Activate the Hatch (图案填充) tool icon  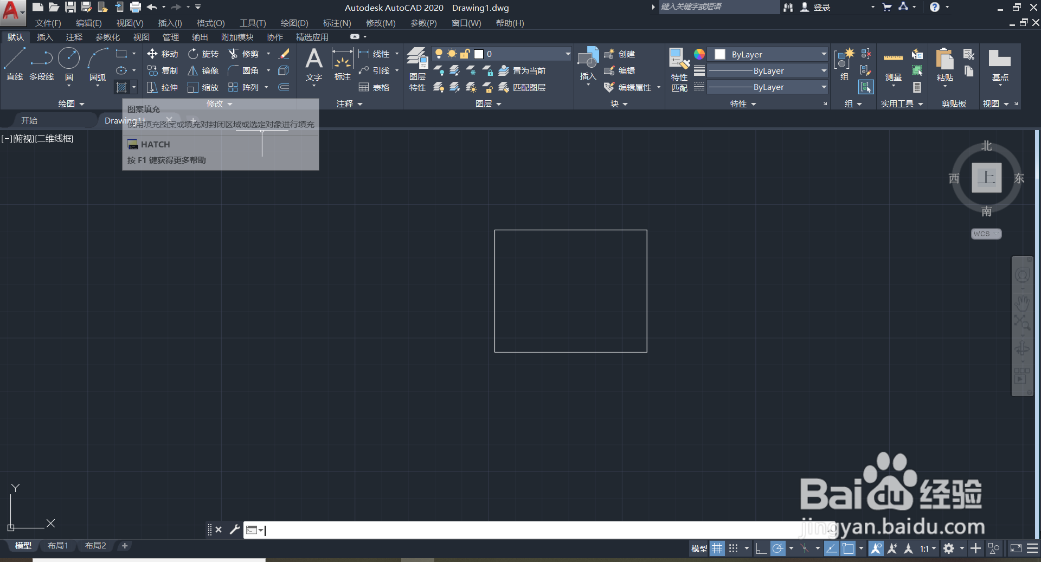pos(121,87)
